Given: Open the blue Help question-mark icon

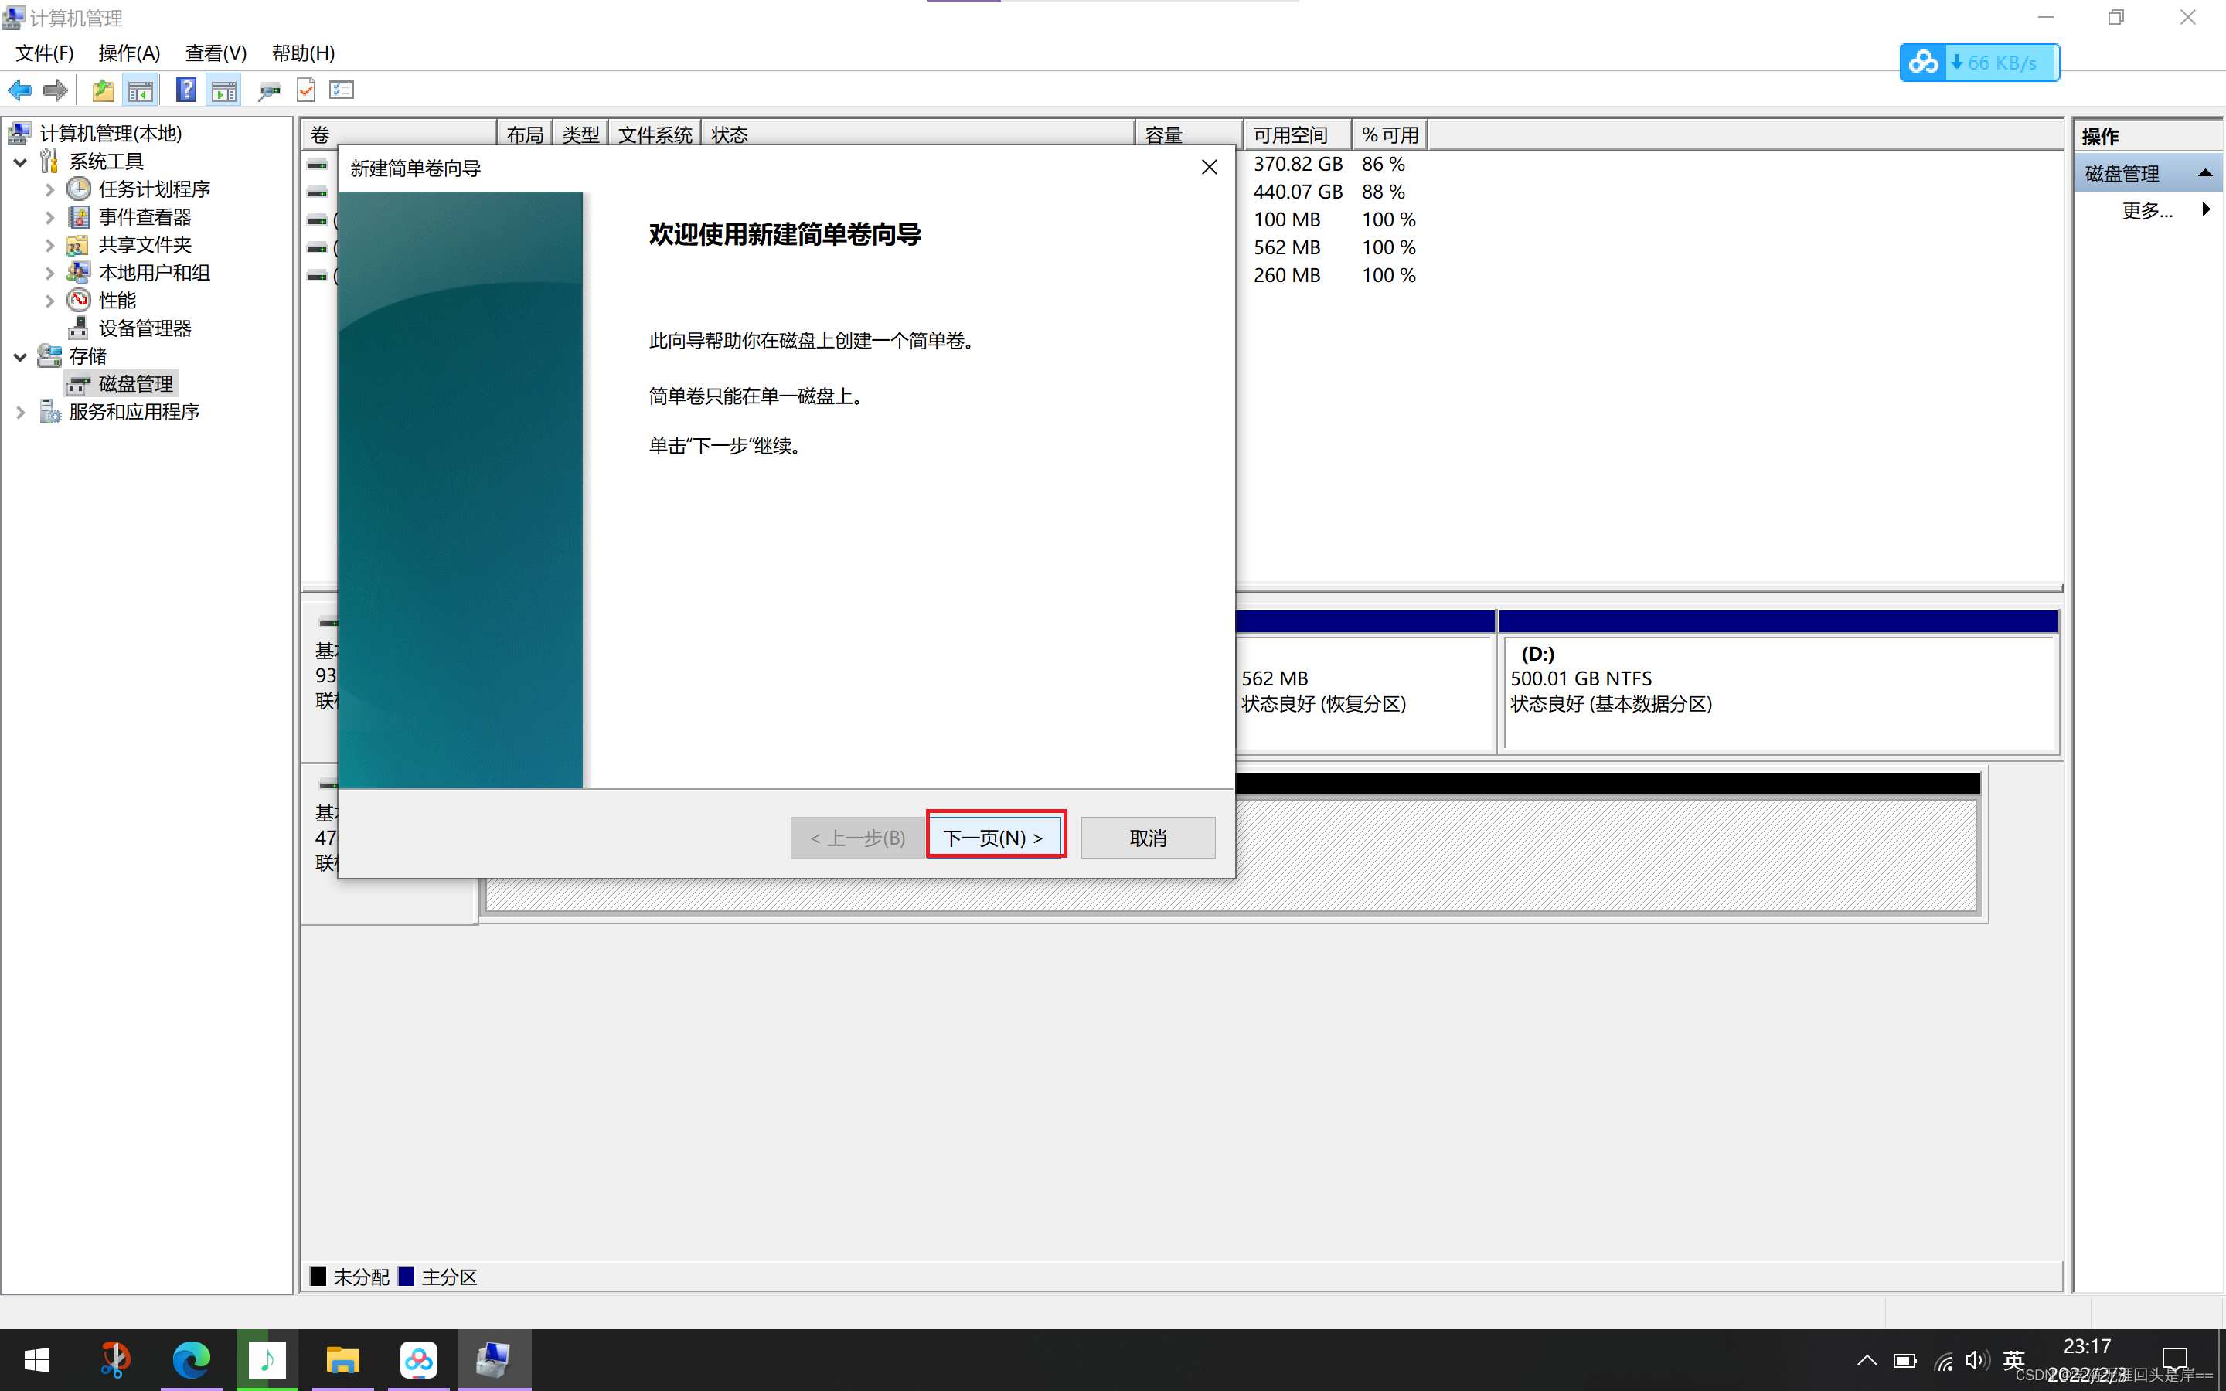Looking at the screenshot, I should tap(185, 90).
